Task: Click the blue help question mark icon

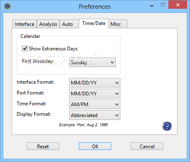Action: (167, 126)
